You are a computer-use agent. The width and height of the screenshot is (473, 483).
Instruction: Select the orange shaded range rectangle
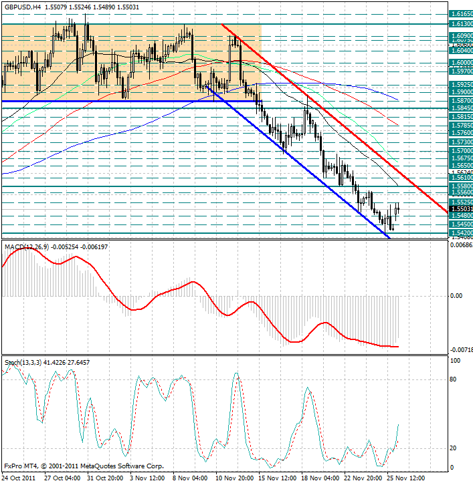(x=132, y=63)
